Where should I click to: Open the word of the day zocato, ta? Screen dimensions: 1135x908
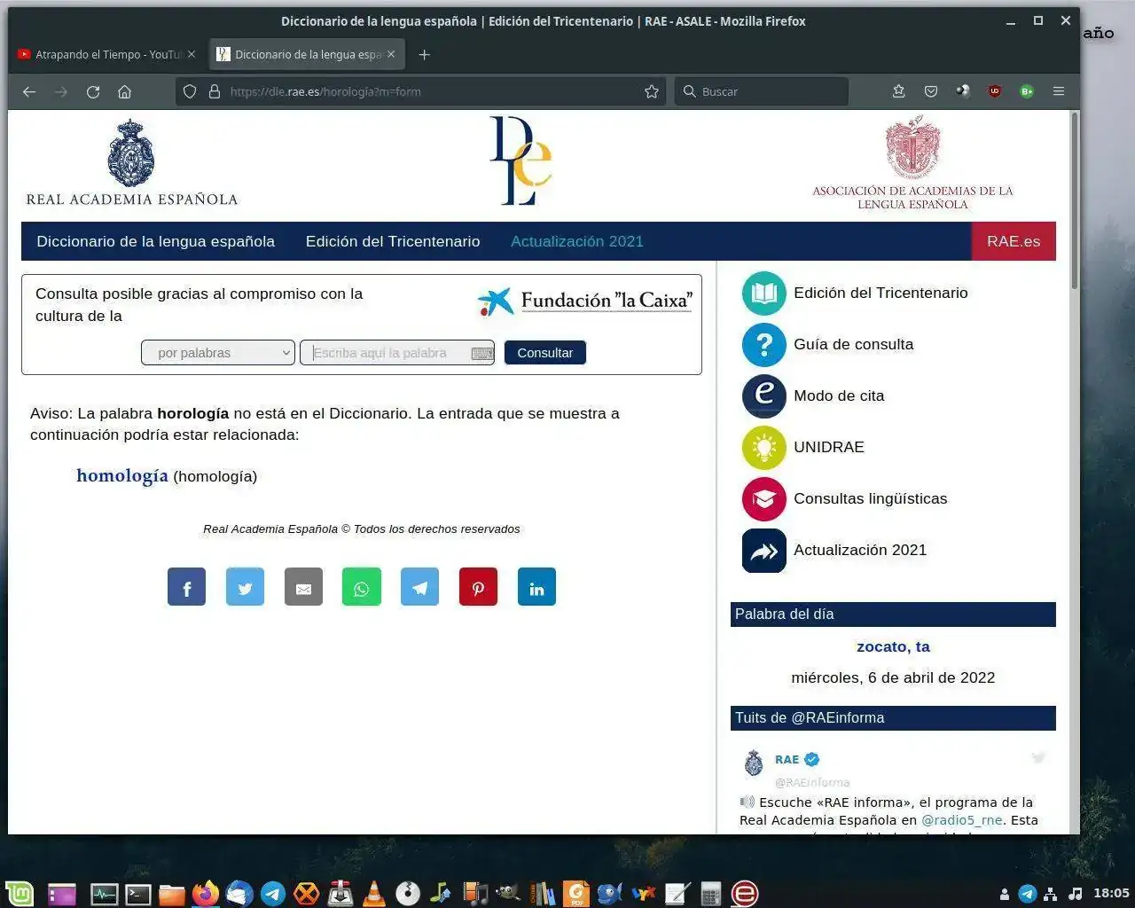pos(893,646)
